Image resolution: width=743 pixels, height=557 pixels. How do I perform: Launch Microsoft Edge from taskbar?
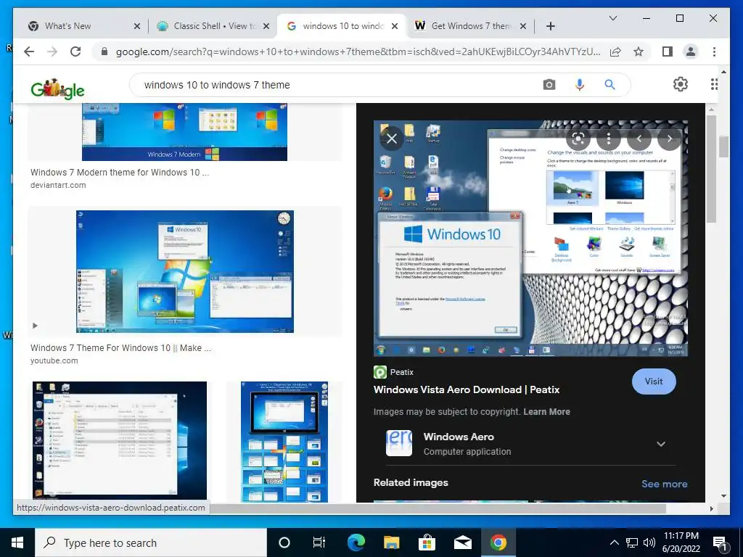tap(356, 542)
